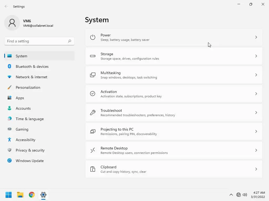The image size is (269, 201).
Task: Click the search magnifier icon
Action: click(x=69, y=41)
